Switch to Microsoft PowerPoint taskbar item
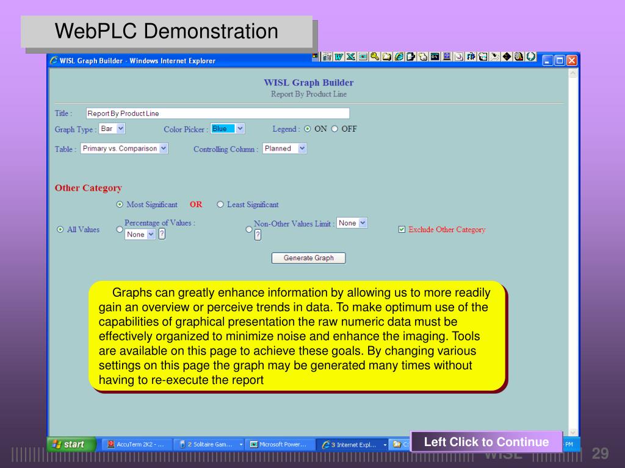The width and height of the screenshot is (625, 468). click(x=280, y=444)
